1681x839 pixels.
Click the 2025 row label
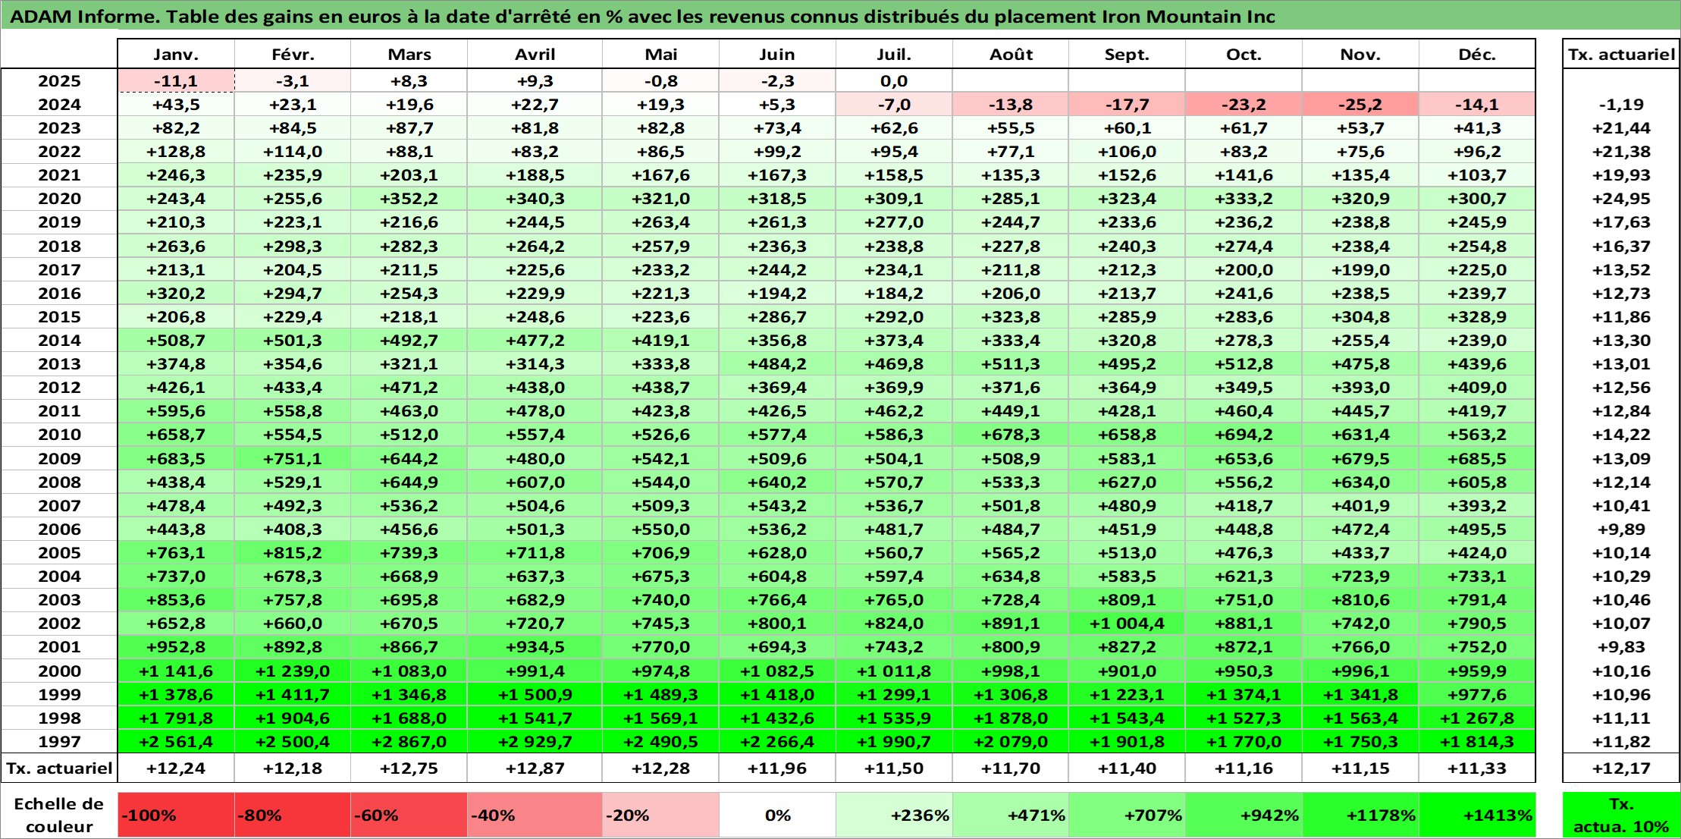click(x=59, y=80)
